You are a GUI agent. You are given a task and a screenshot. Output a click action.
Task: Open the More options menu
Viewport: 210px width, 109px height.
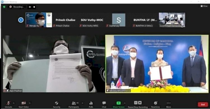169,105
